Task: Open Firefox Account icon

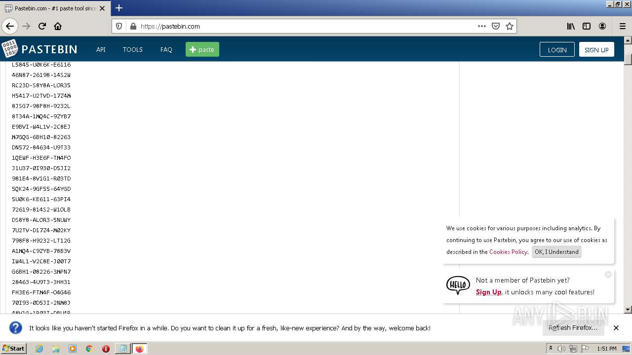Action: (x=602, y=26)
